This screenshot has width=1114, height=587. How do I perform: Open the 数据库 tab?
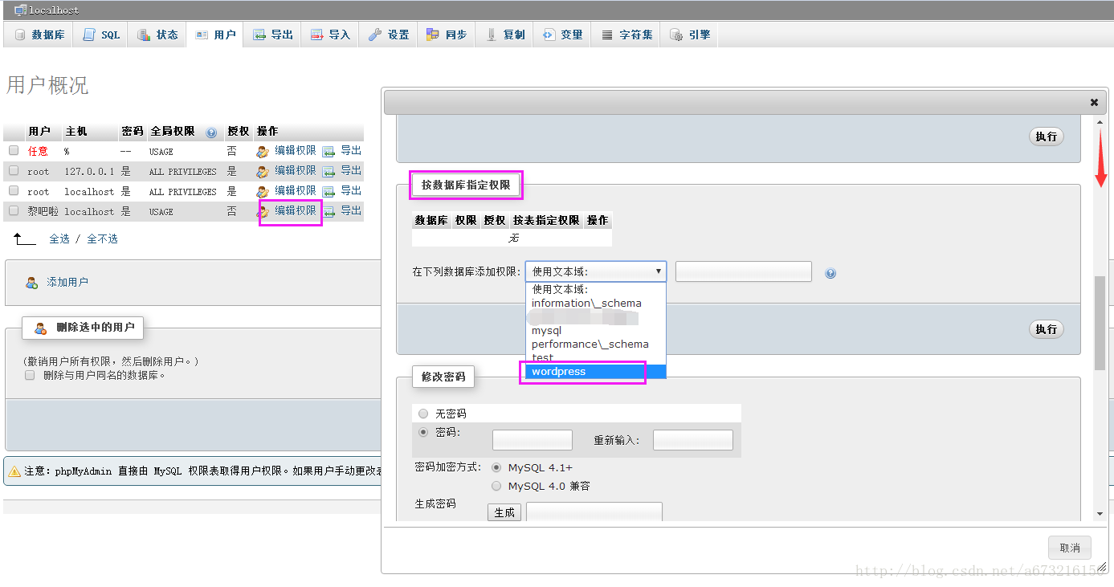pyautogui.click(x=39, y=35)
